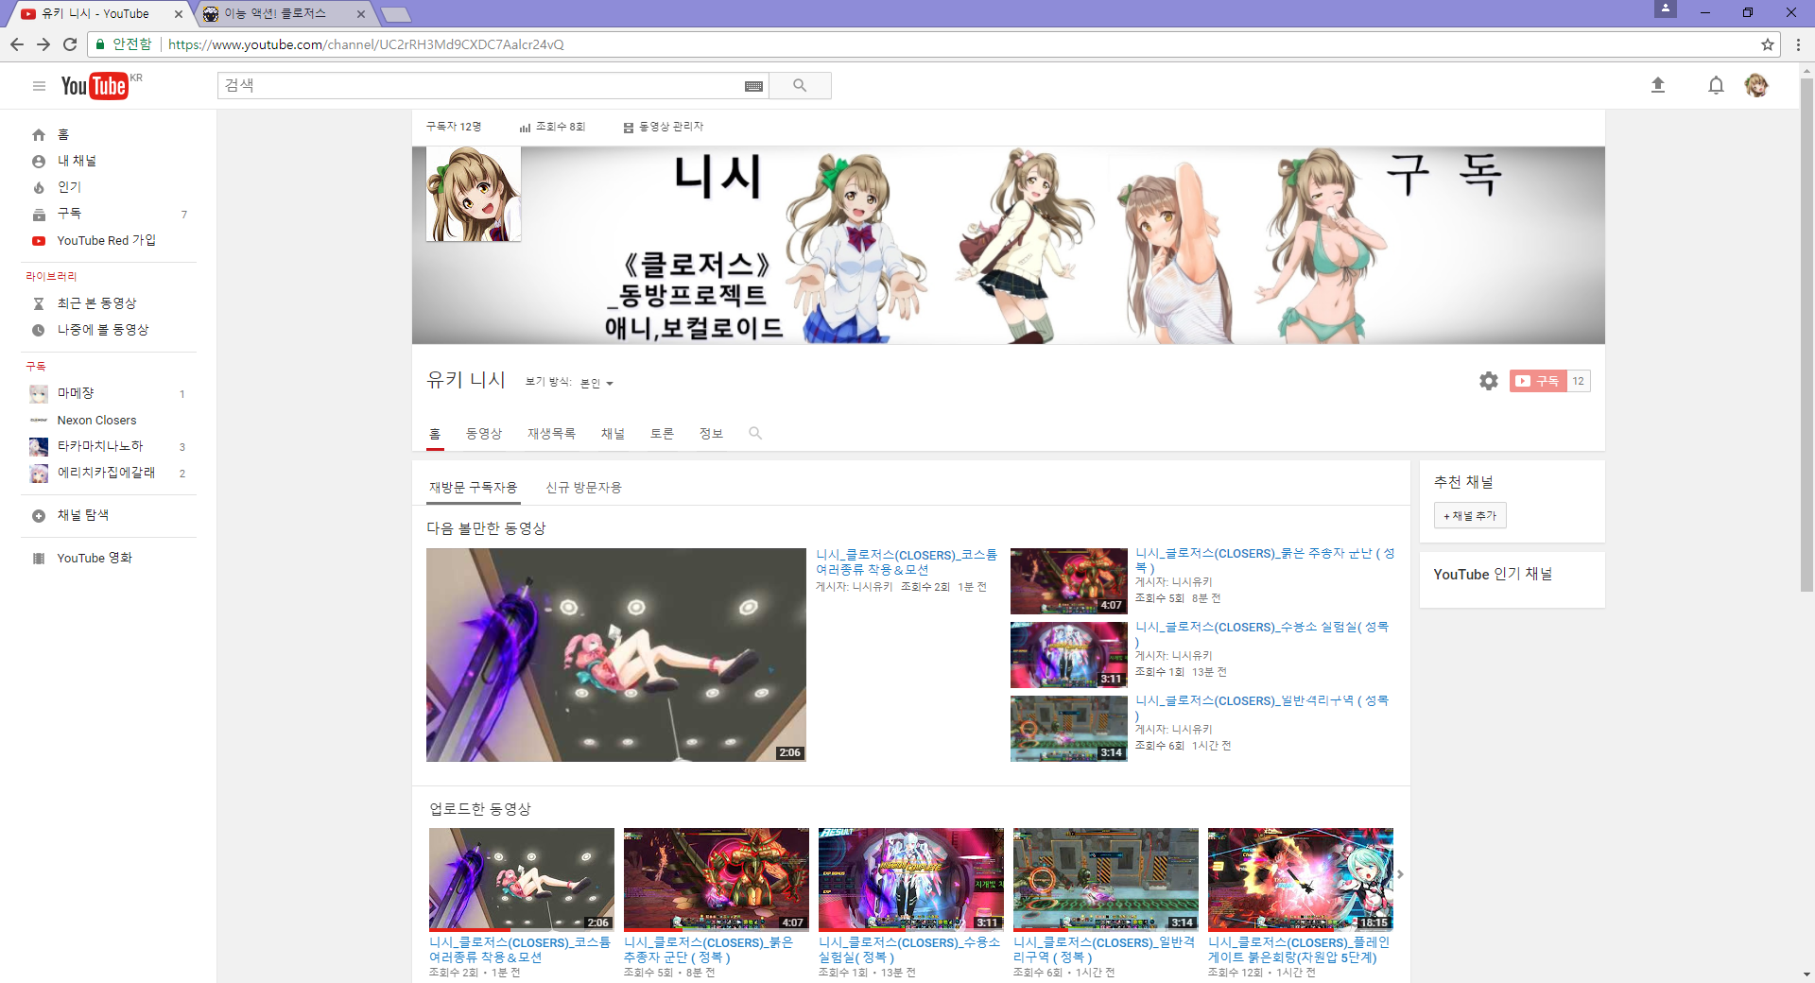Click the browser address bar URL

click(366, 44)
